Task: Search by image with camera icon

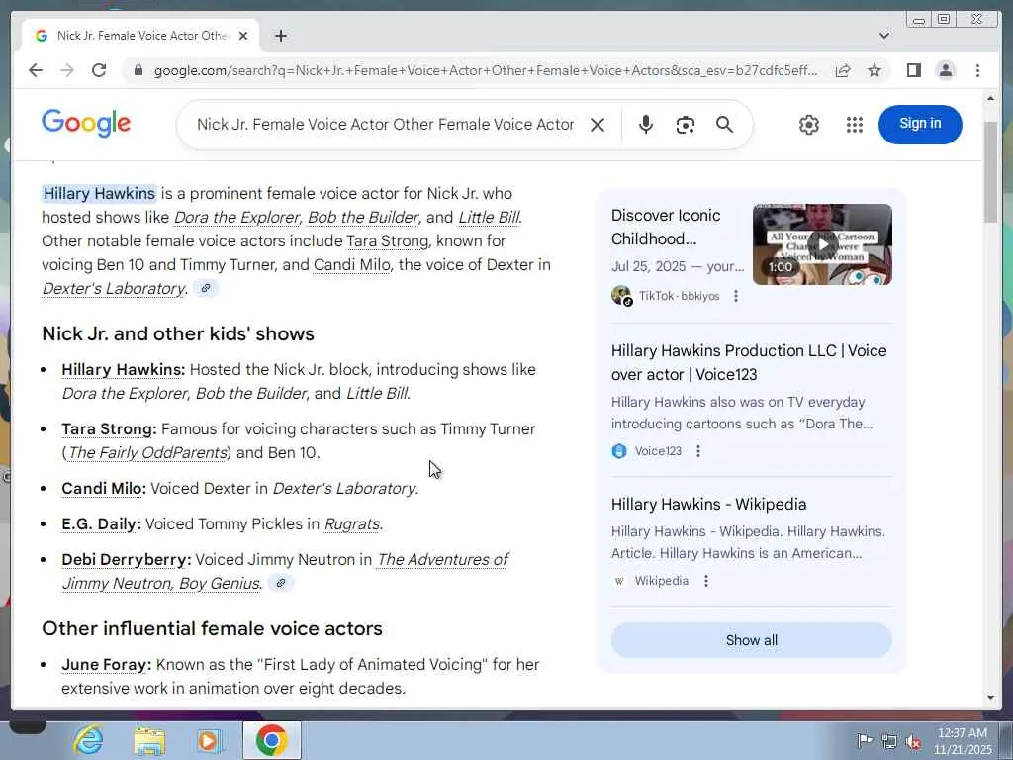Action: click(685, 124)
